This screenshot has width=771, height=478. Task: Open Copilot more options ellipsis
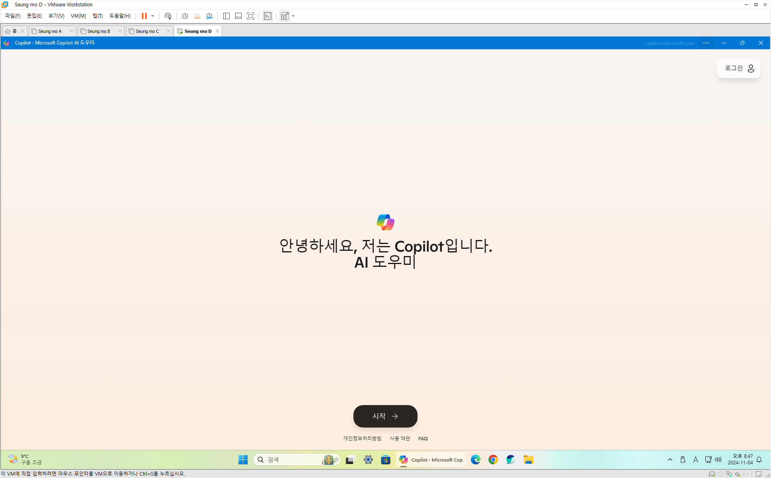[706, 43]
